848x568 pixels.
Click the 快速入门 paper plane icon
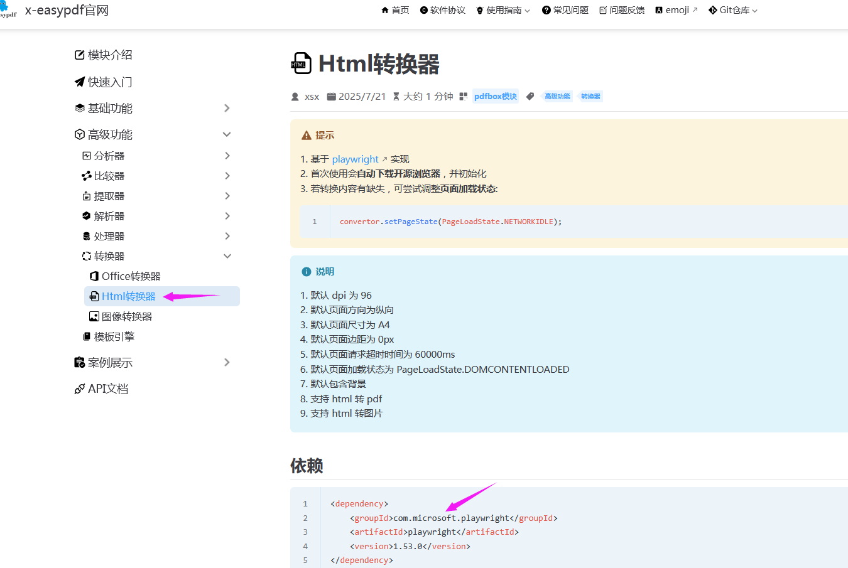coord(80,82)
